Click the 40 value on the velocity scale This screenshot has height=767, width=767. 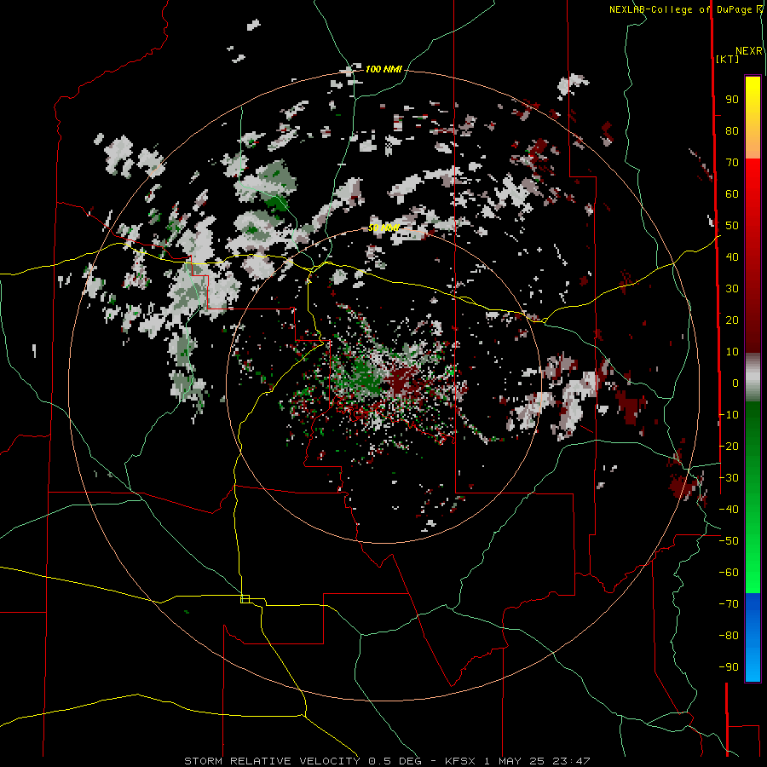[732, 257]
